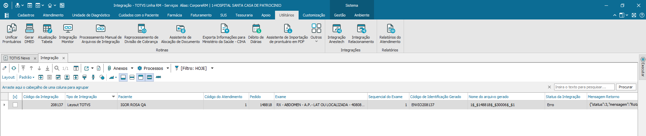Viewport: 646px width, 136px height.
Task: Open Assistente de Importação de prontuário PDF
Action: click(287, 34)
